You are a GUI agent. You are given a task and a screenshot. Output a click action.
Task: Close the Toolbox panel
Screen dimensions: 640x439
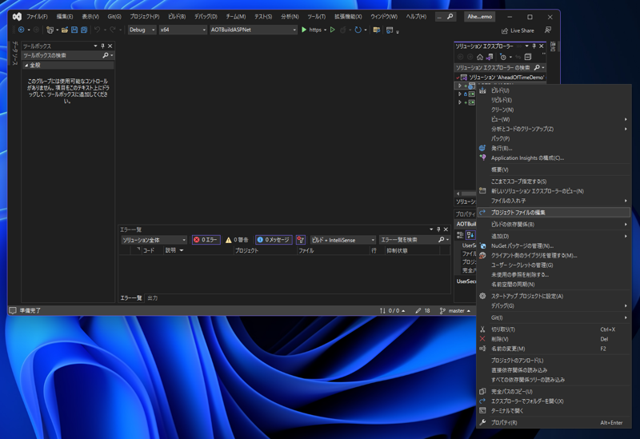(110, 46)
